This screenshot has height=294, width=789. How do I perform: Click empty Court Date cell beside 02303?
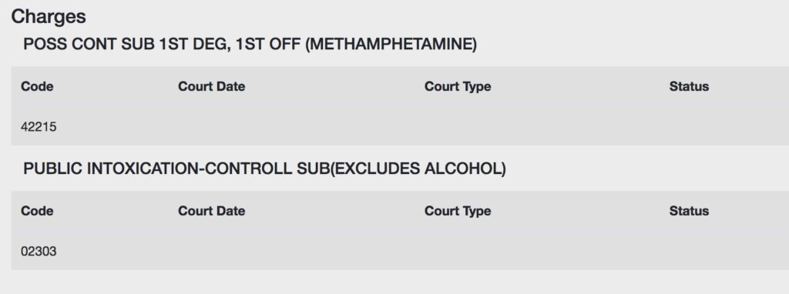(x=296, y=251)
